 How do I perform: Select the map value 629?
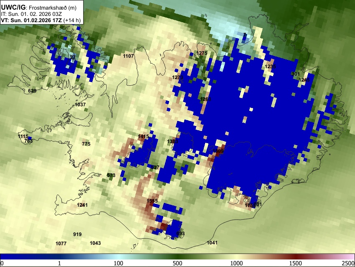click(x=32, y=91)
